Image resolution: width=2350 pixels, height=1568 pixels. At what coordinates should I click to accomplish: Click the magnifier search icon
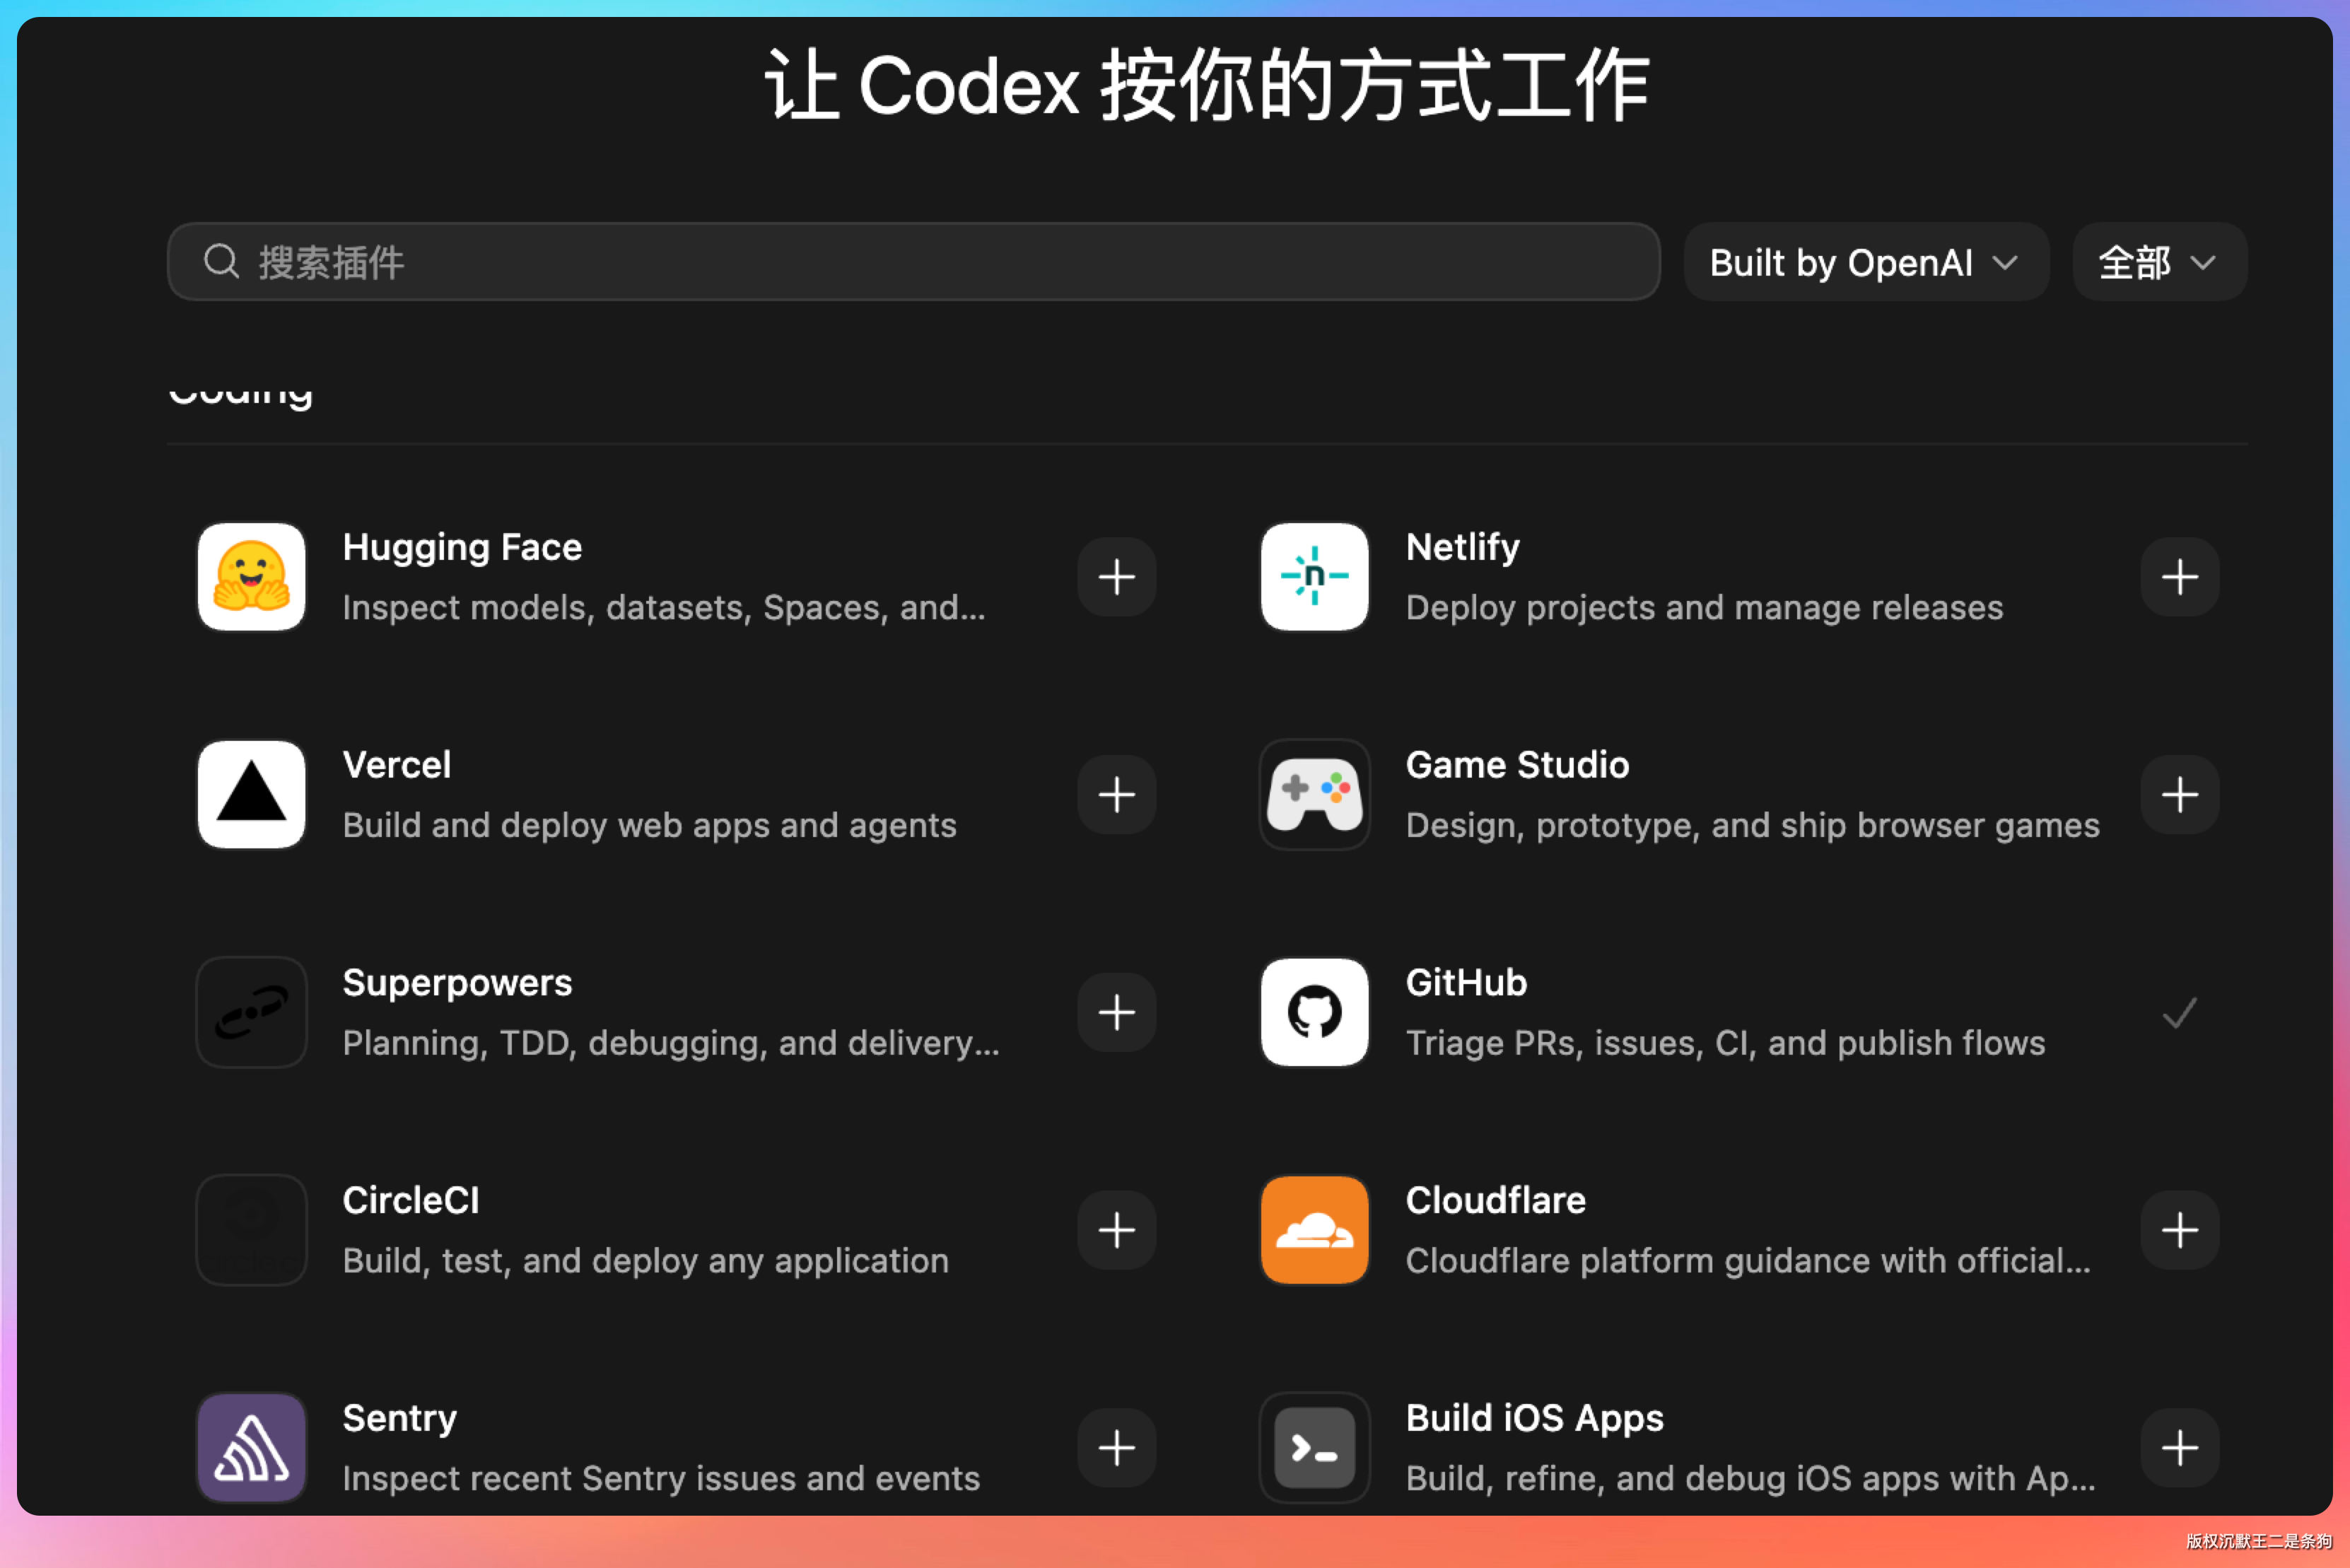[x=221, y=262]
